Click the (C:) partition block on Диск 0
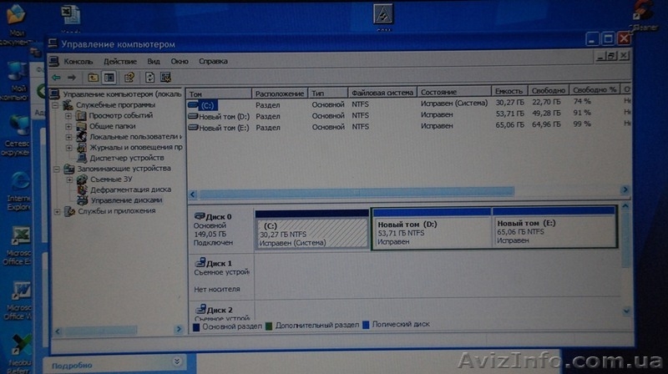The height and width of the screenshot is (374, 668). [x=312, y=230]
